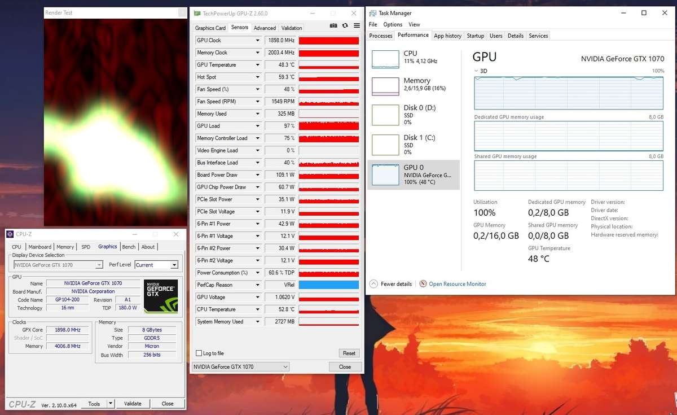The height and width of the screenshot is (415, 677).
Task: Open the Bench tab in CPU-Z
Action: (x=129, y=247)
